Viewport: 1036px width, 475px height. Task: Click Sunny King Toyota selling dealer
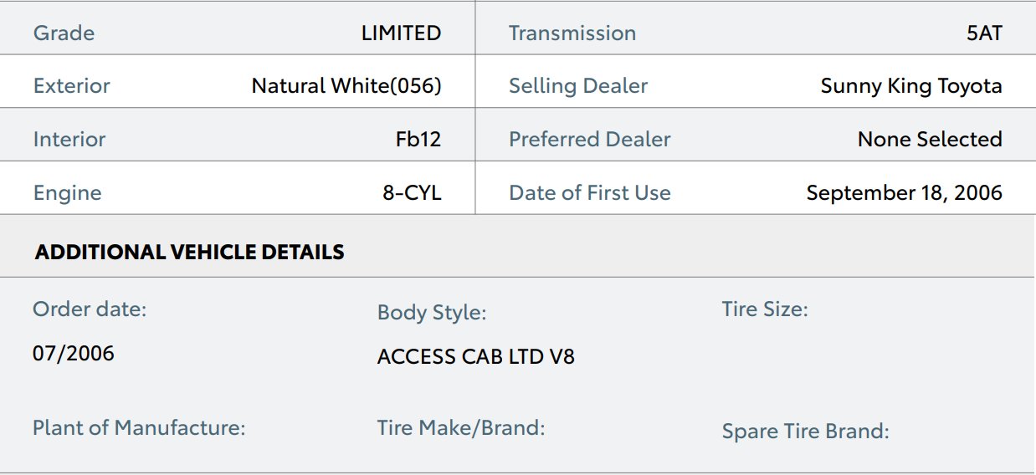tap(911, 86)
